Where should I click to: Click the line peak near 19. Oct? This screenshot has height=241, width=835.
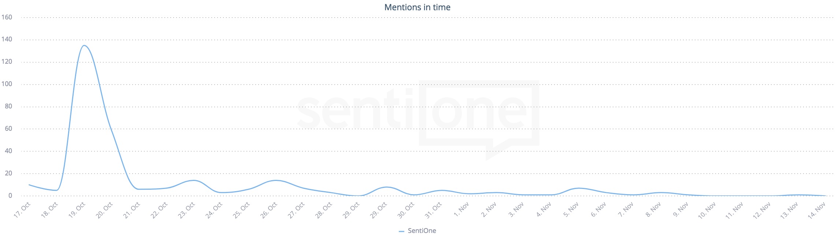click(x=84, y=45)
